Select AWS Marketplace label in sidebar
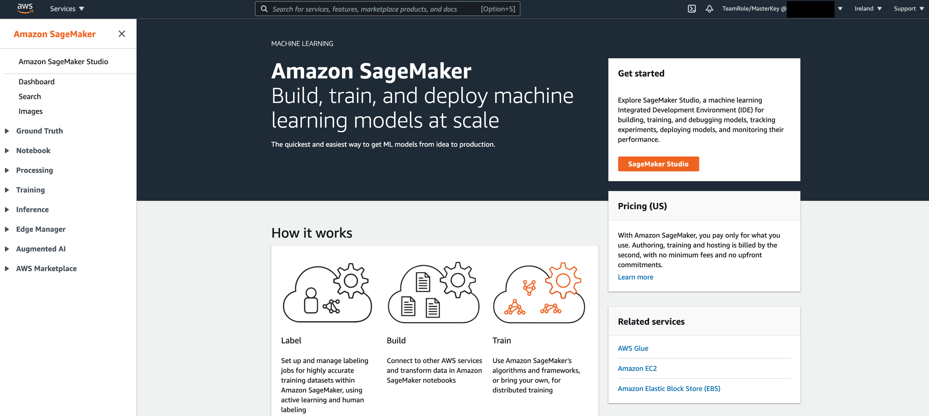Viewport: 929px width, 416px height. coord(46,269)
